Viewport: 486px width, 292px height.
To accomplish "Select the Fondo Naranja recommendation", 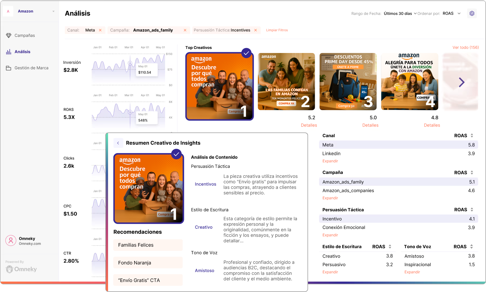I will tap(148, 263).
